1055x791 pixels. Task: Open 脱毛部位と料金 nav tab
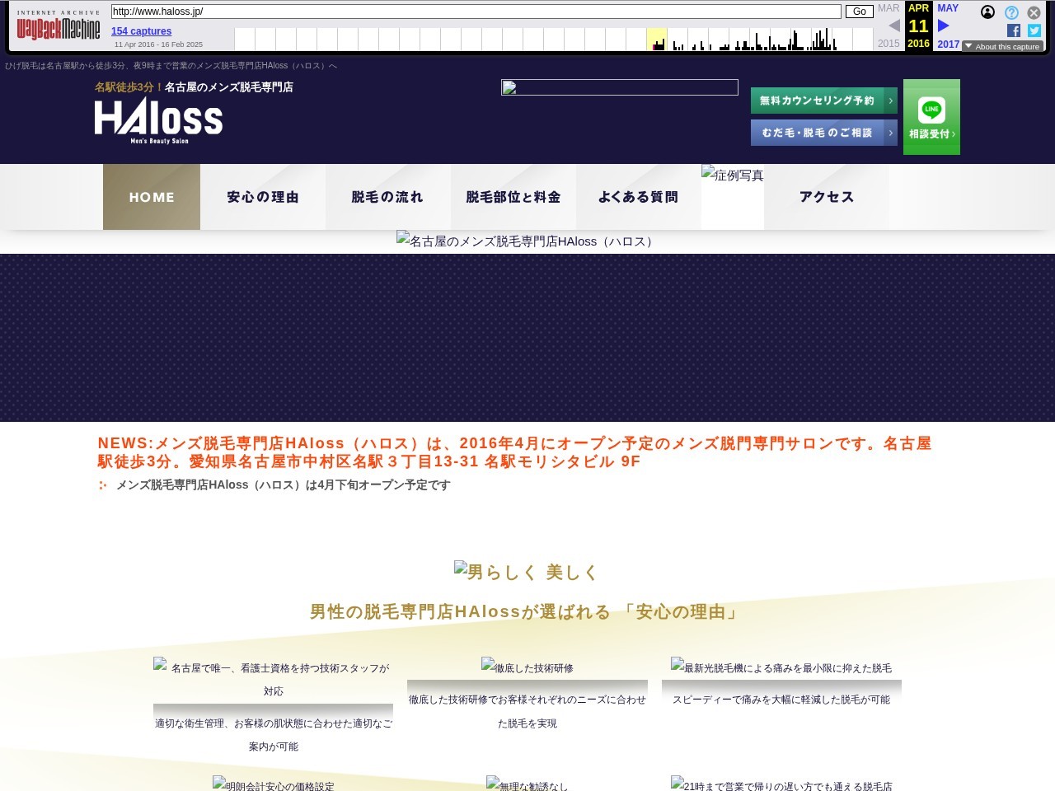click(513, 197)
